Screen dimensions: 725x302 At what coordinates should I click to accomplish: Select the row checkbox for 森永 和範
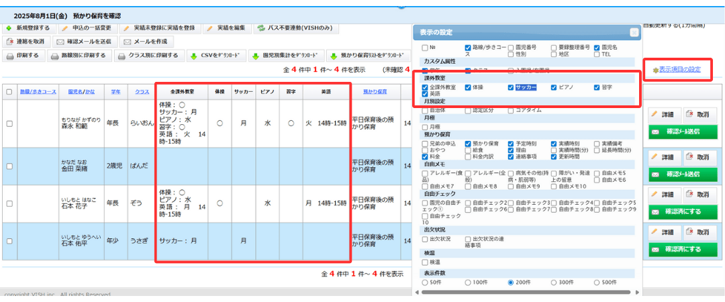point(9,124)
